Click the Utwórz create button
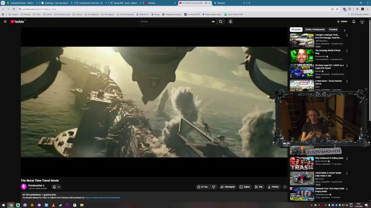The height and width of the screenshot is (208, 371). pos(342,21)
